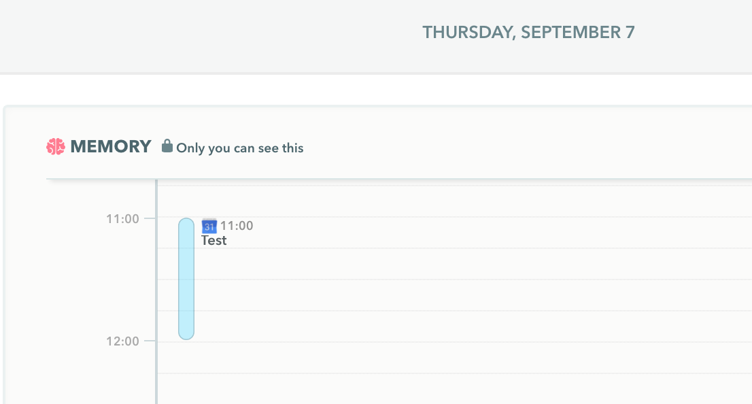Click empty timeline slot after 12:00
Screen dimensions: 752x404
(x=455, y=358)
